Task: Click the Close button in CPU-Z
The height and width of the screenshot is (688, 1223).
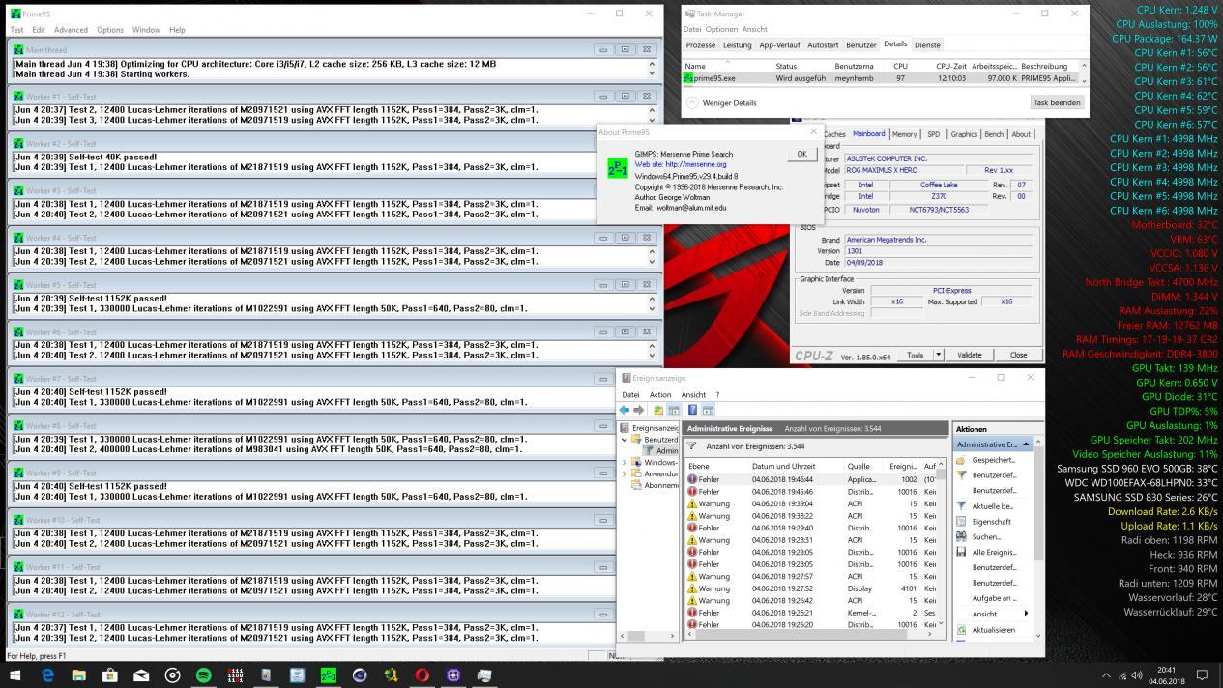Action: tap(1018, 355)
